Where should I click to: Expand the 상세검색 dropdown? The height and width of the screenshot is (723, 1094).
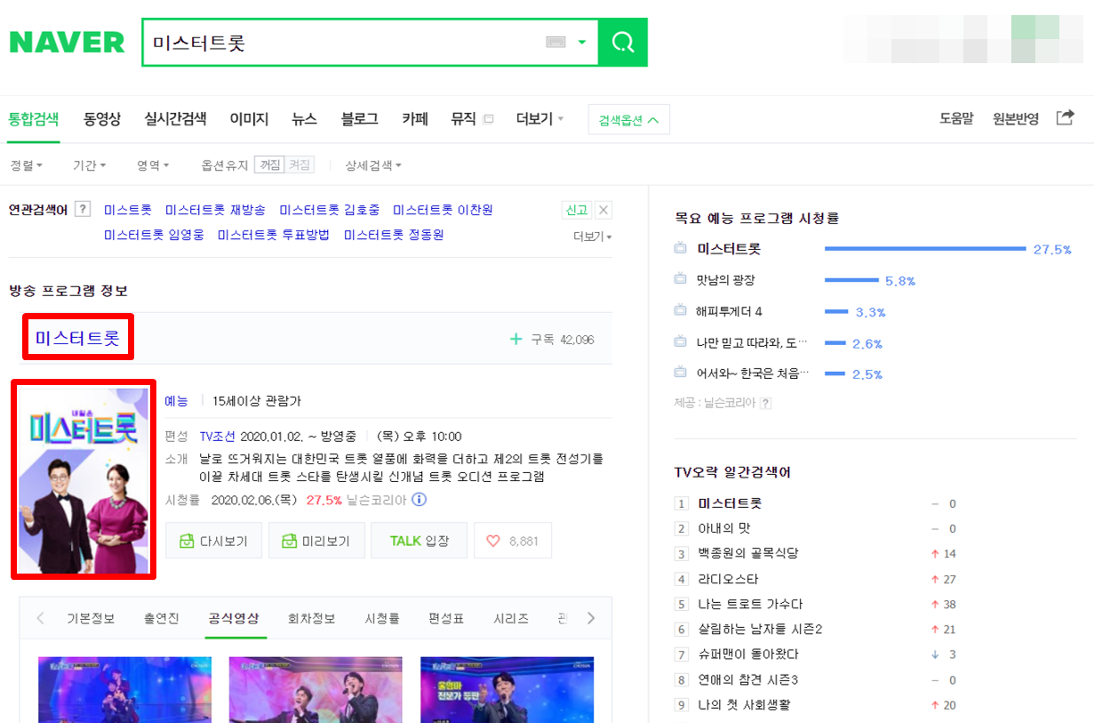[x=373, y=165]
